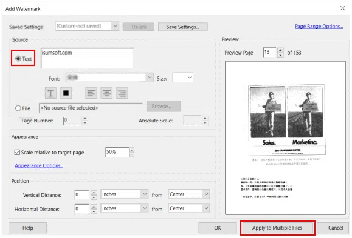Image resolution: width=352 pixels, height=238 pixels.
Task: Click Vertical Distance value field
Action: click(x=83, y=195)
